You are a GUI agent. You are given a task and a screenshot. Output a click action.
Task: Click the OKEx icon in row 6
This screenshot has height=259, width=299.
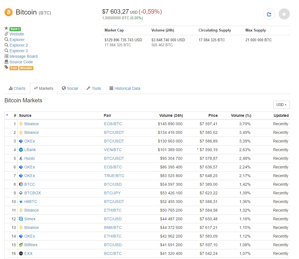pos(21,167)
